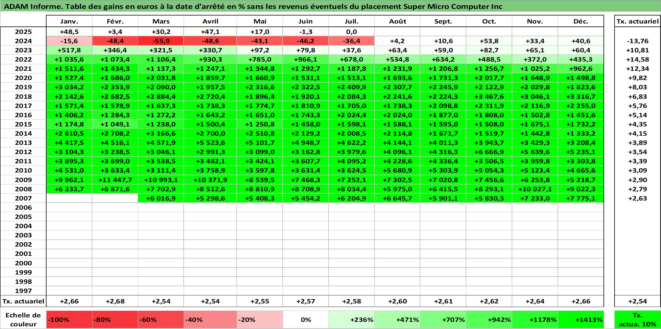Select the cell +6 666,9 for October 2012
Viewport: 661px width, 329px height.
pyautogui.click(x=489, y=152)
